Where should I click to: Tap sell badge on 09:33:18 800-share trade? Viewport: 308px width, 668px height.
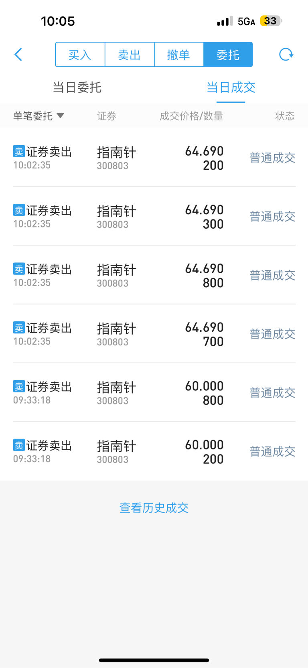19,386
